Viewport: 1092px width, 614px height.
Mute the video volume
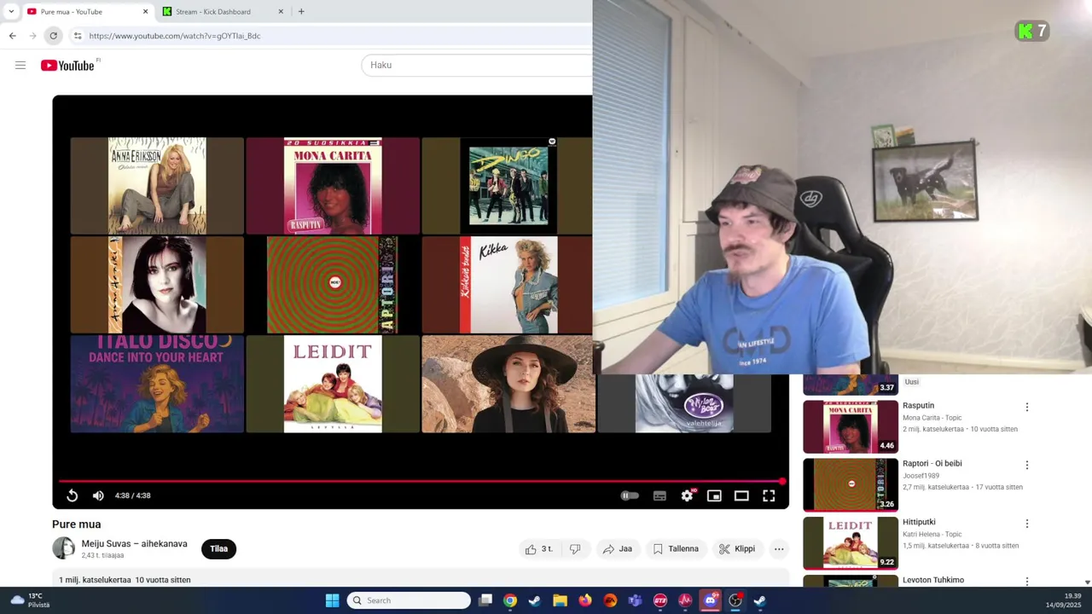pos(98,495)
